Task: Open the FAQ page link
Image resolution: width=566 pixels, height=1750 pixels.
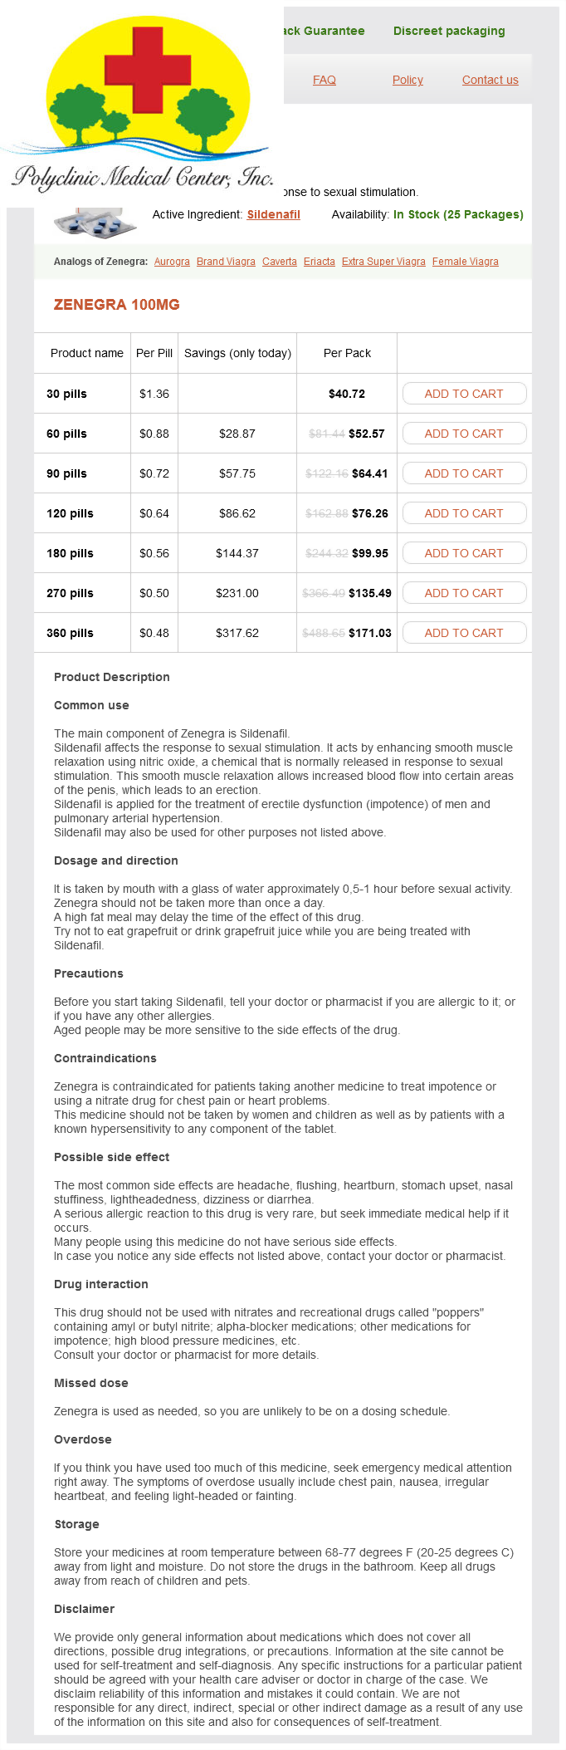Action: point(324,80)
